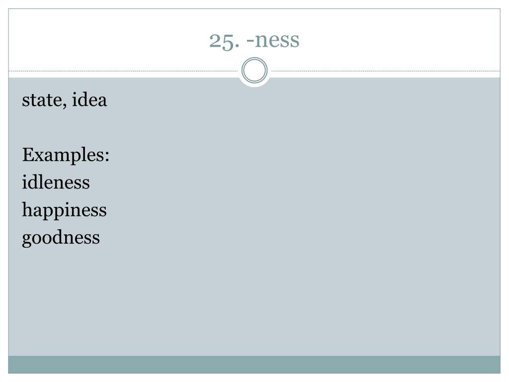Image resolution: width=509 pixels, height=382 pixels.
Task: Click the dark teal footer bar
Action: (x=254, y=365)
